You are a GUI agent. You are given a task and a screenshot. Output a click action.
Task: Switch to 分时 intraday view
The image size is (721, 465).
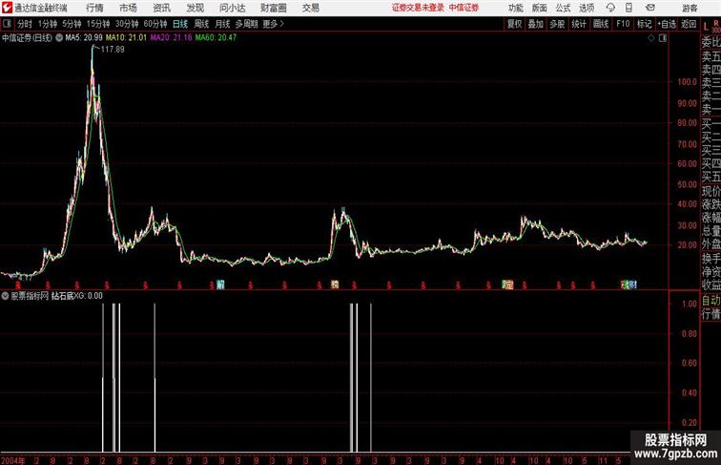point(25,24)
